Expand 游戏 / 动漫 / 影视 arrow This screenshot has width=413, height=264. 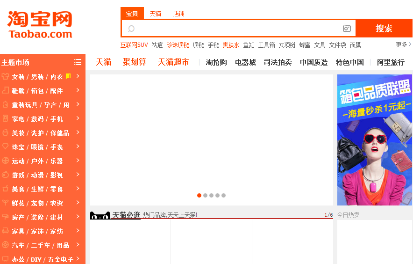click(78, 174)
